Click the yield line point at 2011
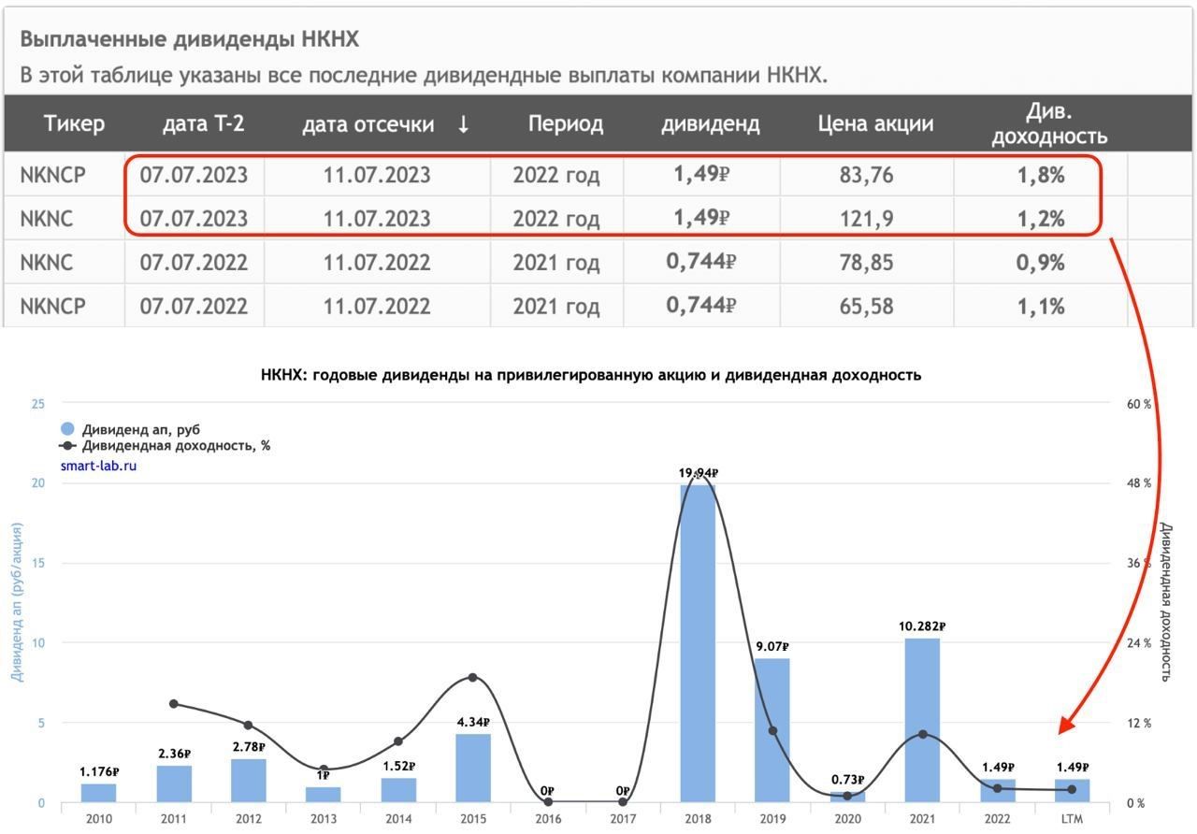This screenshot has width=1197, height=834. click(174, 704)
